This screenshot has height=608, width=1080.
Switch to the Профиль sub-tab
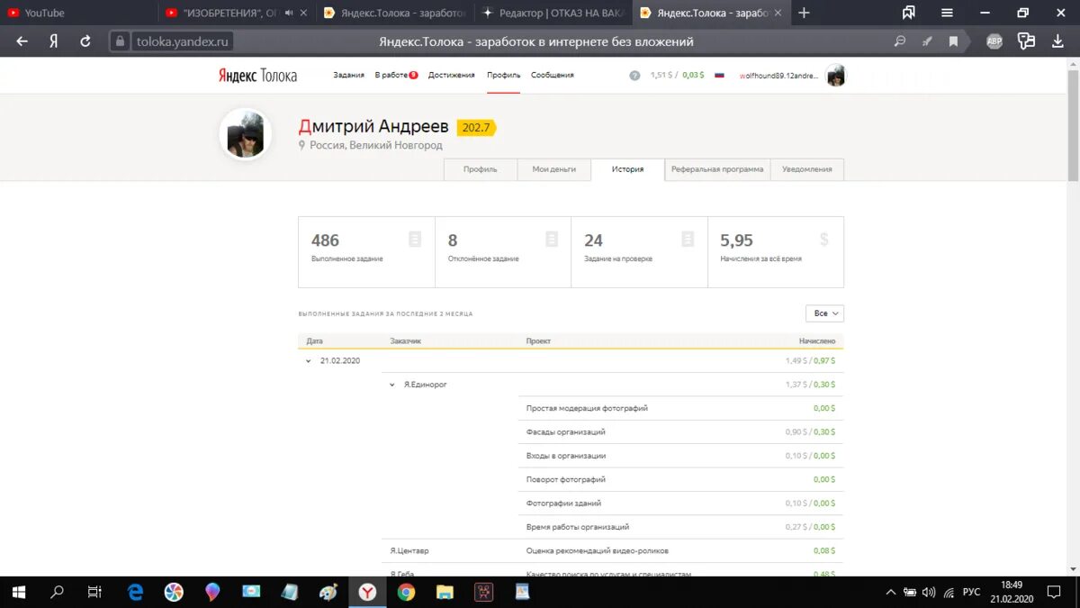click(x=481, y=169)
